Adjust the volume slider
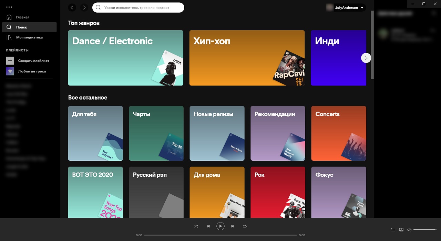 [424, 230]
